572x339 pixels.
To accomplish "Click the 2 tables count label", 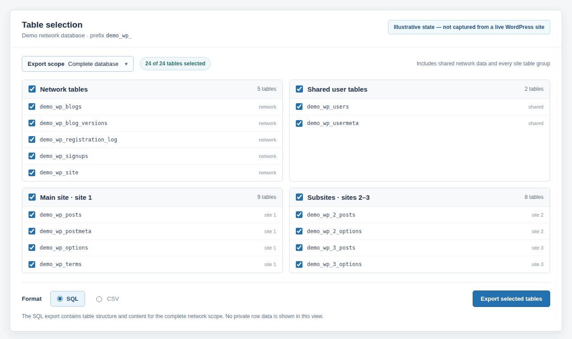I will click(534, 89).
